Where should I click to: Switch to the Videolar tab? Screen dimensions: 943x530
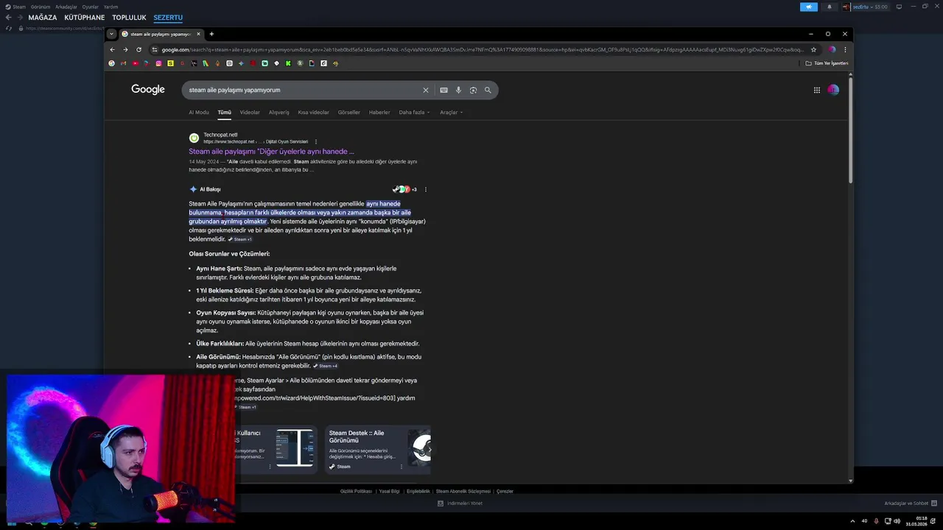pyautogui.click(x=250, y=113)
